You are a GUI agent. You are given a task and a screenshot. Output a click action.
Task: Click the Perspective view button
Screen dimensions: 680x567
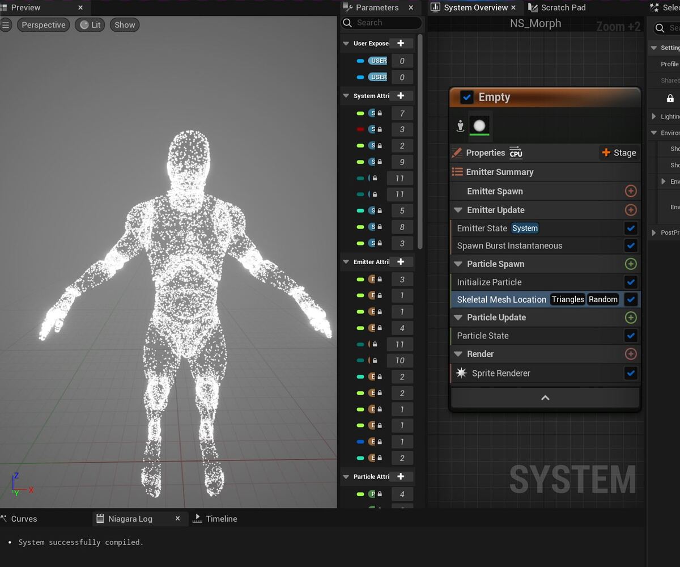click(43, 25)
